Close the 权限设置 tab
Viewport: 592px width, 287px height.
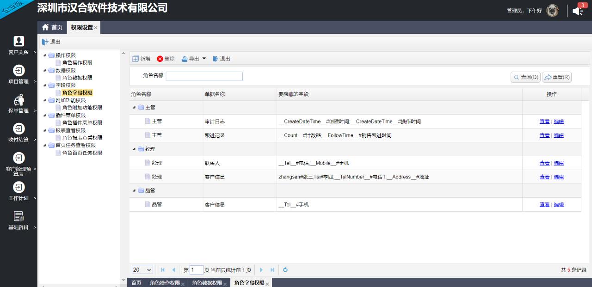click(x=96, y=28)
